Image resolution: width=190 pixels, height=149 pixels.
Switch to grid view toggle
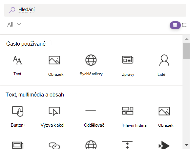click(x=175, y=25)
